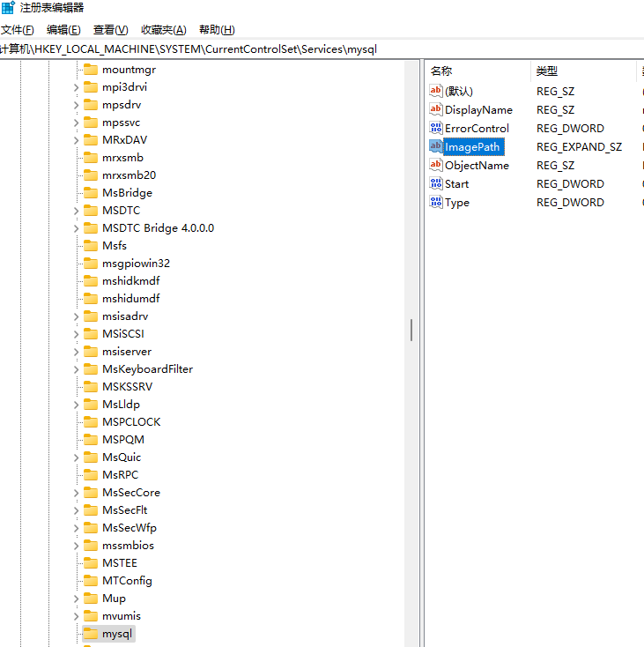Select the mshidumdf folder icon
Image resolution: width=644 pixels, height=647 pixels.
point(90,298)
